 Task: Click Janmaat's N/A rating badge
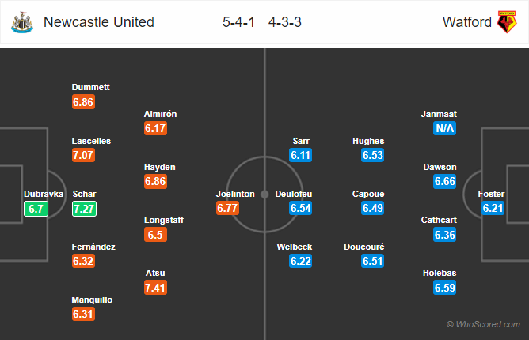click(444, 128)
